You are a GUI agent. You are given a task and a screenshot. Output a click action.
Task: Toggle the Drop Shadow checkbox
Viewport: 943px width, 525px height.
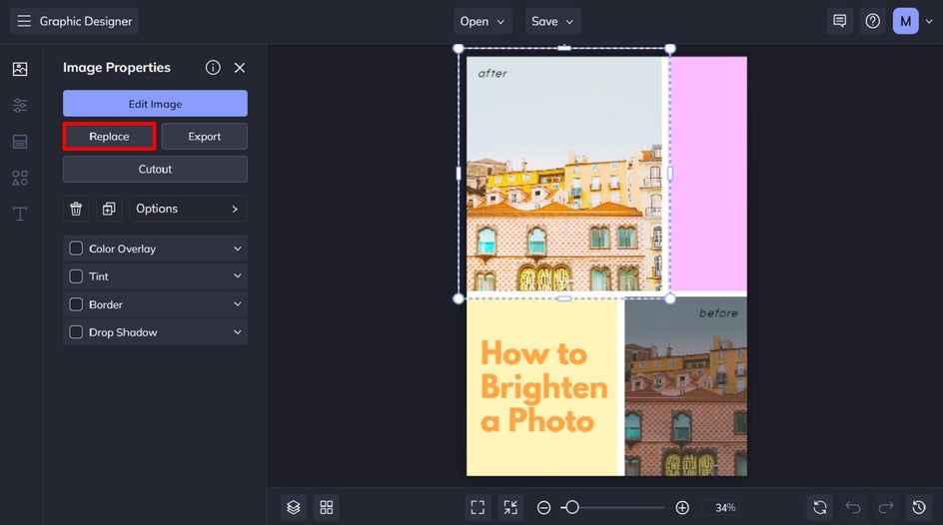pos(76,332)
